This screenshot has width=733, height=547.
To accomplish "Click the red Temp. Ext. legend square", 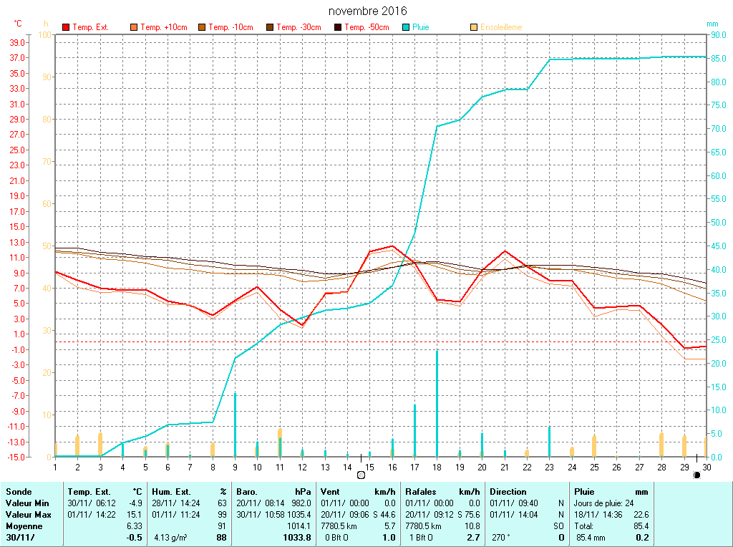I will pos(67,28).
